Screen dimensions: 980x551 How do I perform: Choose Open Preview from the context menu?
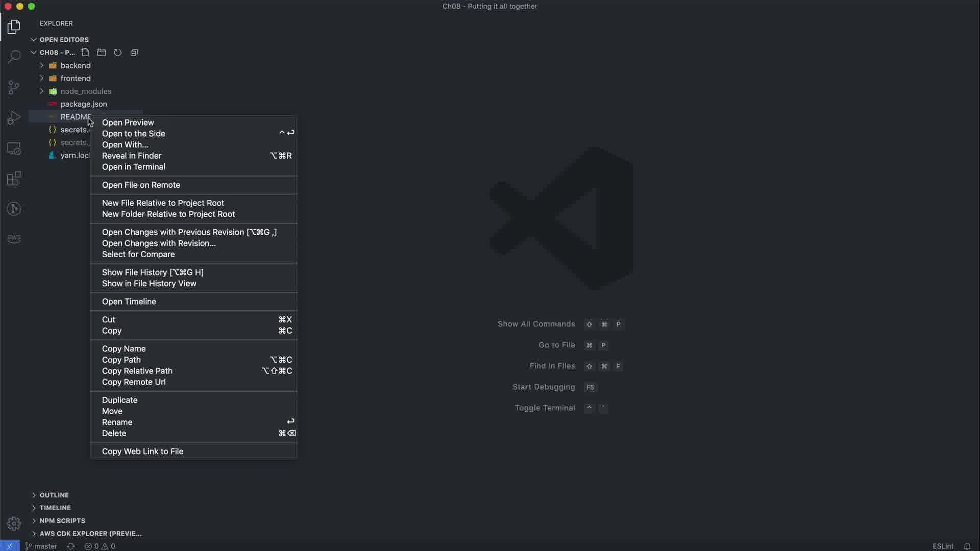[x=128, y=122]
